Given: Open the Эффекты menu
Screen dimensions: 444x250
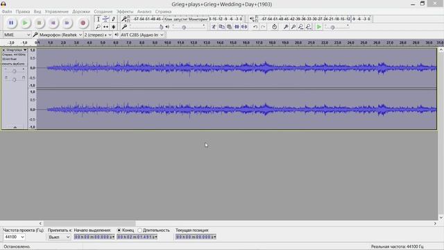Looking at the screenshot, I should (x=125, y=12).
